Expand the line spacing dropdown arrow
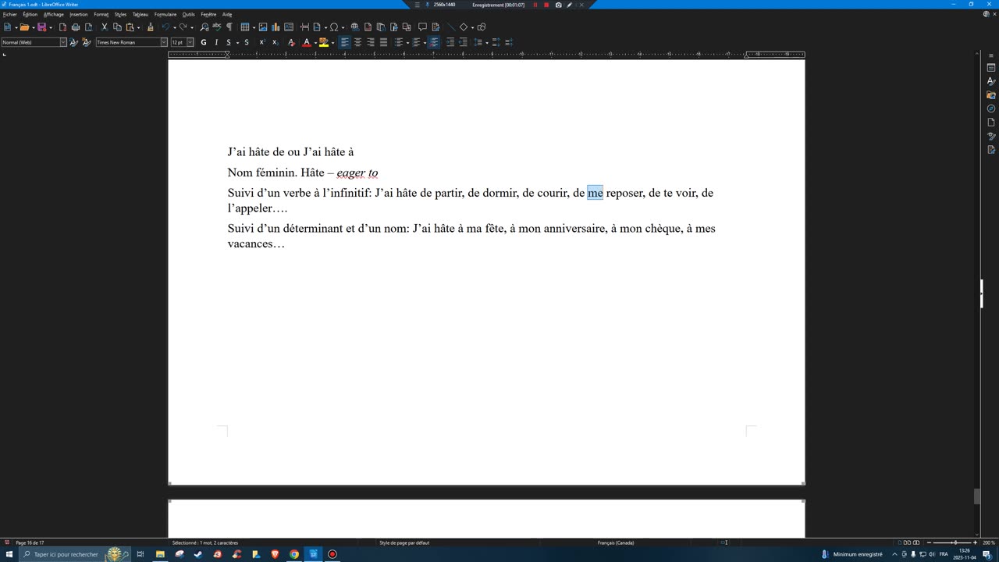999x562 pixels. [x=486, y=42]
